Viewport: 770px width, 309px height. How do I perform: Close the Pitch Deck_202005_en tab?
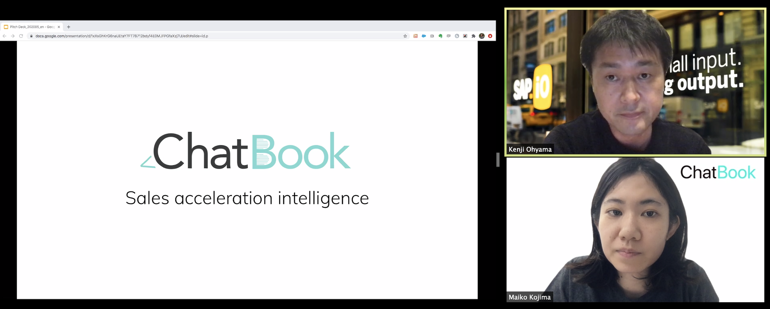(x=59, y=27)
